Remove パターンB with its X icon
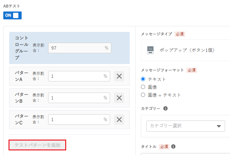The height and width of the screenshot is (155, 230). pos(119,98)
